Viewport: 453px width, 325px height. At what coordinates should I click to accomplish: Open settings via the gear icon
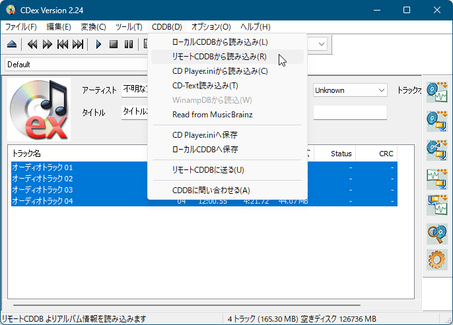pyautogui.click(x=437, y=260)
